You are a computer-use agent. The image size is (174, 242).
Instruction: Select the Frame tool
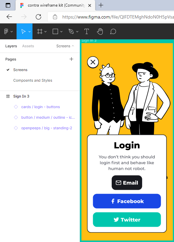click(40, 31)
